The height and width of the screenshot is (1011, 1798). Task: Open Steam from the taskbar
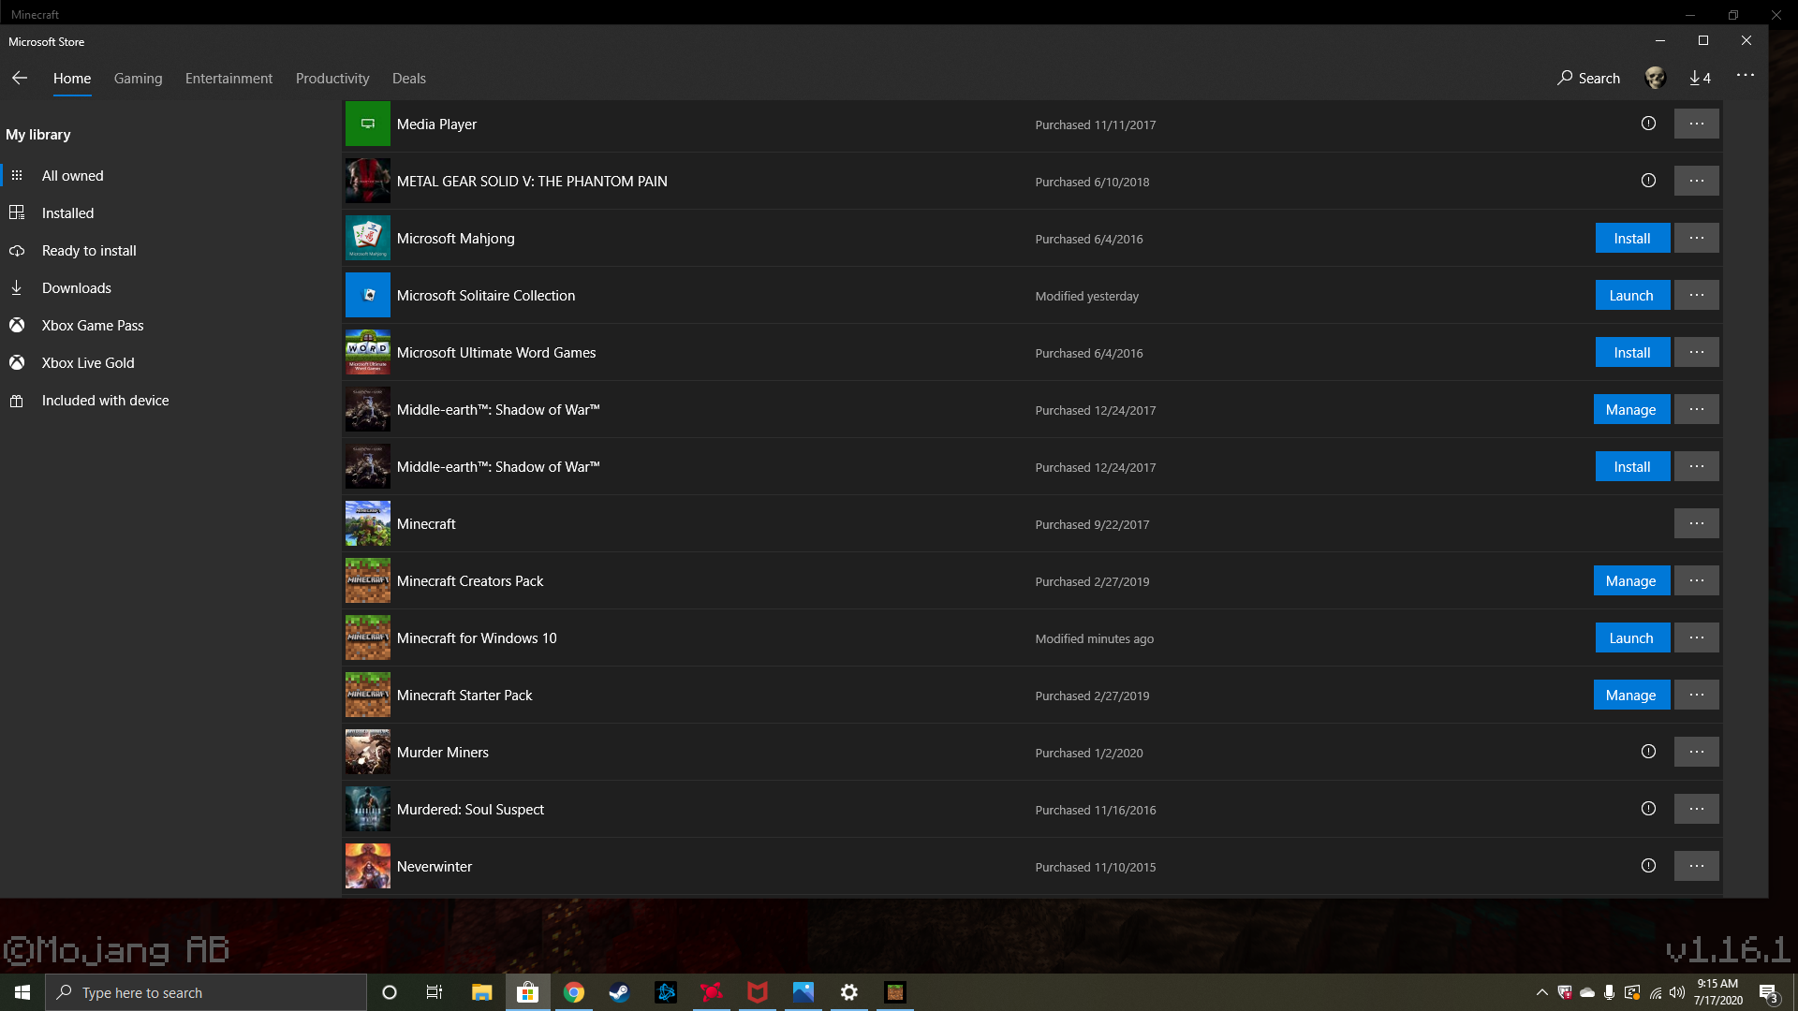pyautogui.click(x=619, y=992)
